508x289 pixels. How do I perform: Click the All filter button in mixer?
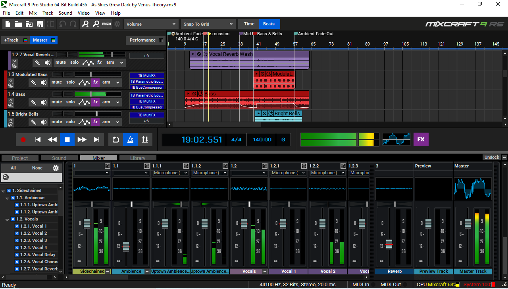pos(13,168)
